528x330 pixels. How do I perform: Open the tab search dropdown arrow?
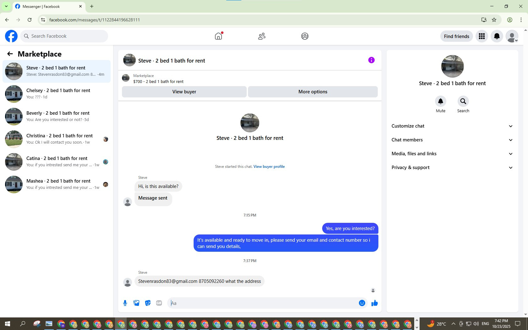coord(6,6)
